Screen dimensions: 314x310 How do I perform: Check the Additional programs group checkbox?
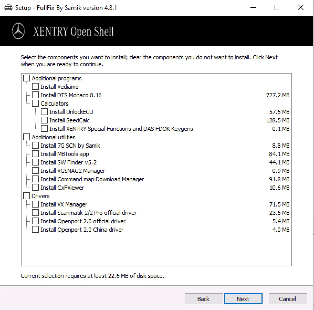point(27,78)
